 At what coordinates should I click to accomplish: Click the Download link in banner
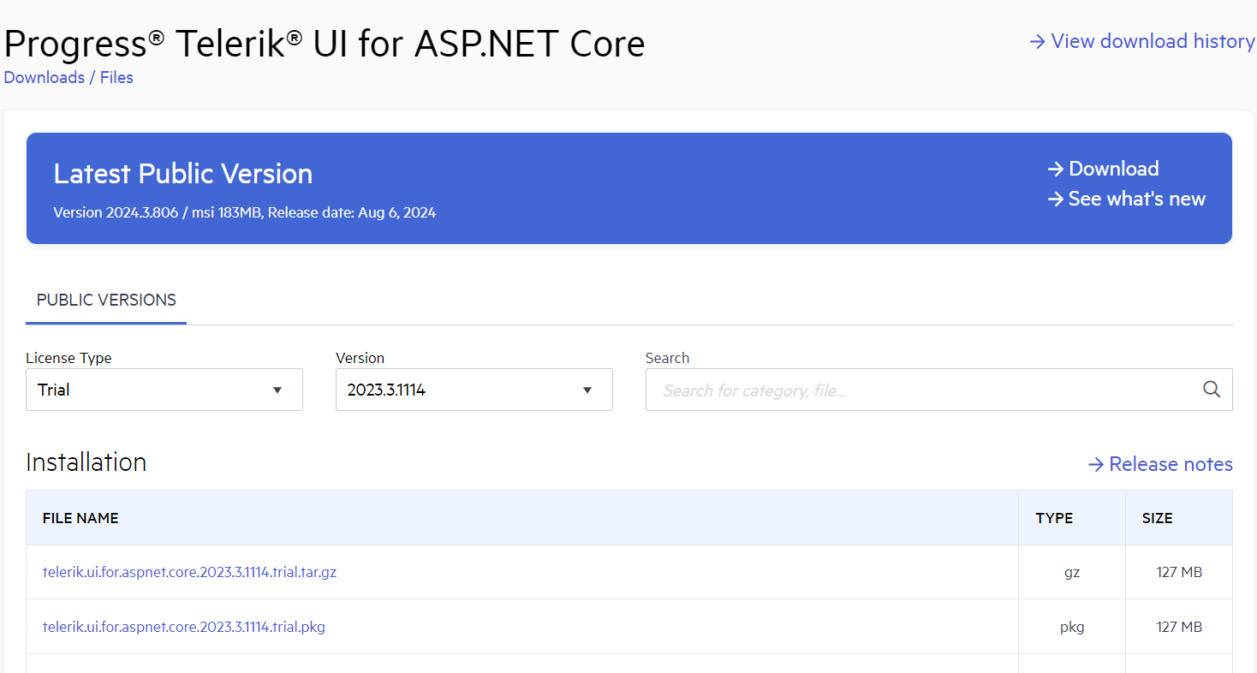(x=1113, y=169)
